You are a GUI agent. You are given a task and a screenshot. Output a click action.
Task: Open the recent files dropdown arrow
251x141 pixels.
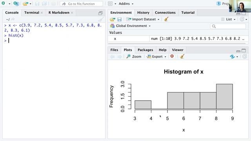click(x=31, y=4)
